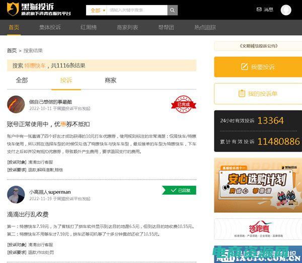Open complaint 账号正常使用中，优惠券不抵扣

tap(48, 124)
